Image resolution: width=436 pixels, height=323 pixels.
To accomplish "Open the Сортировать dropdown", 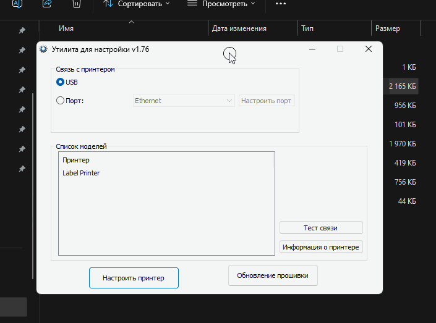I will (136, 4).
